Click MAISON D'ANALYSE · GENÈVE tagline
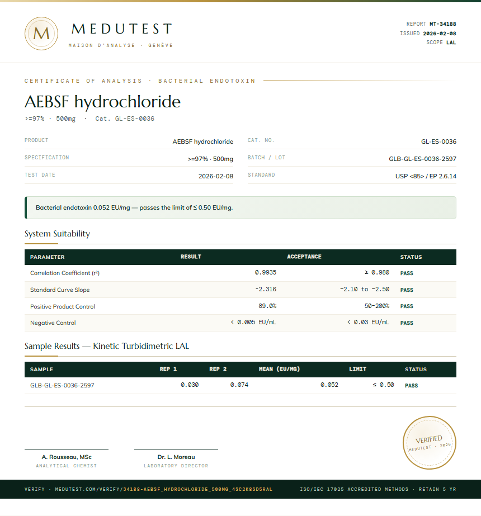 click(x=120, y=45)
